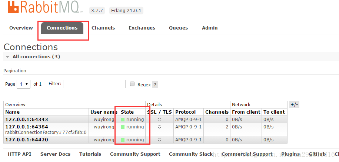
Task: Select the Connections tab
Action: click(x=62, y=28)
